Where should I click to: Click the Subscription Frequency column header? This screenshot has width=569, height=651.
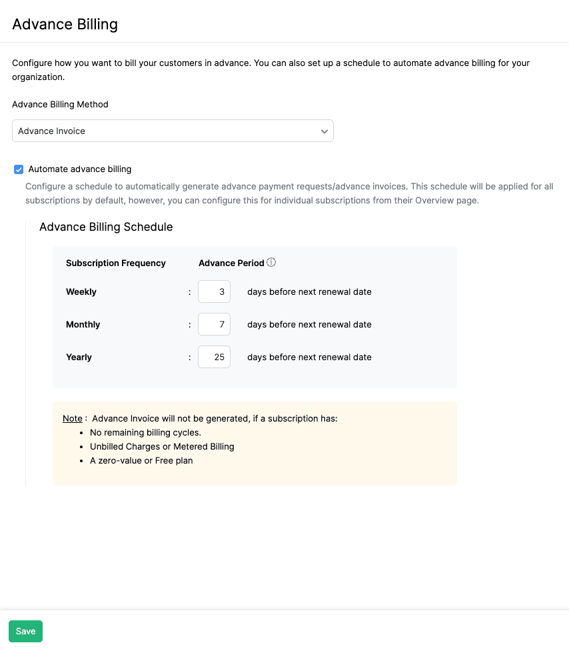115,263
